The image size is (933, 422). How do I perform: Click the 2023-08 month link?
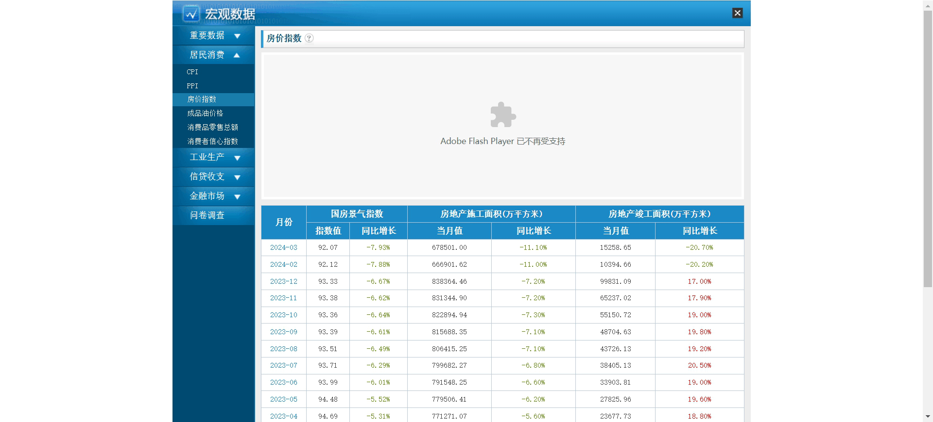(x=284, y=349)
